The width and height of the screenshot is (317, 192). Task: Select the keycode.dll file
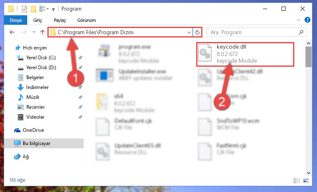tap(245, 54)
